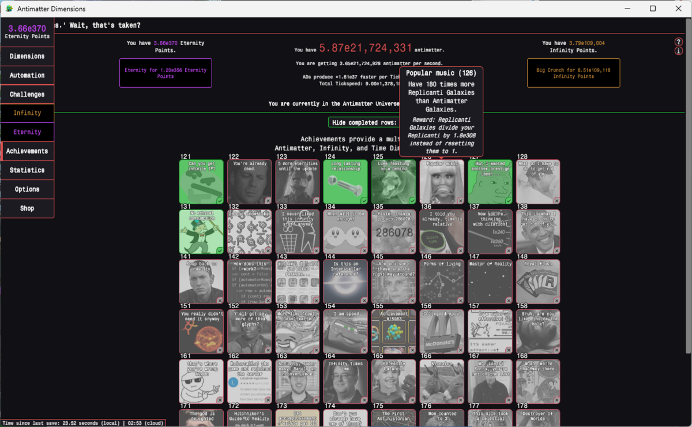Select the 'I am speed' achievement
The image size is (692, 427).
pyautogui.click(x=345, y=332)
